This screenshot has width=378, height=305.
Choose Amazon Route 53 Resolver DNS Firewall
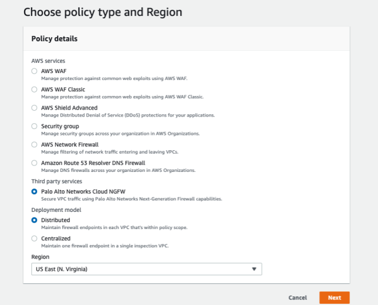(x=35, y=163)
